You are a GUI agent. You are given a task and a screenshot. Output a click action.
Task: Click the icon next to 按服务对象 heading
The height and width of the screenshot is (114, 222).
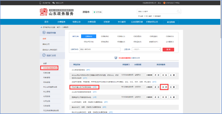[44, 32]
